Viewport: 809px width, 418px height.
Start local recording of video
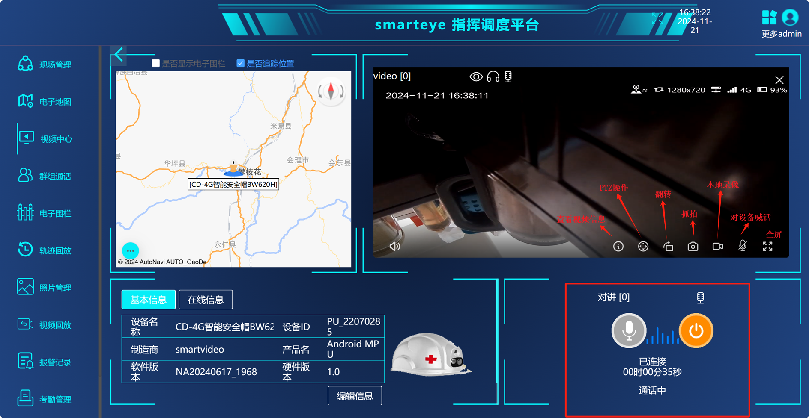pyautogui.click(x=718, y=247)
